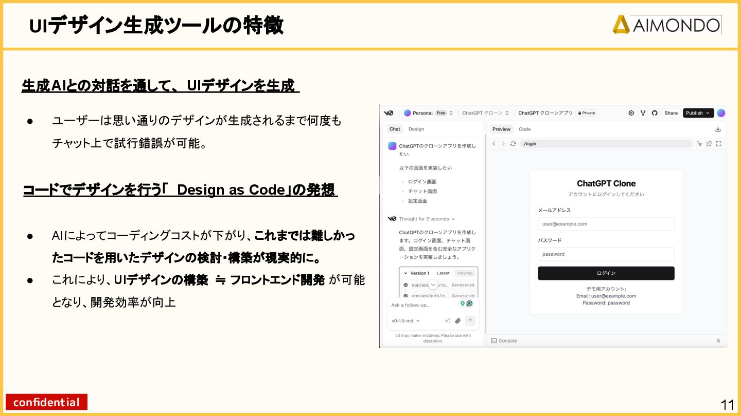This screenshot has height=416, width=741.
Task: Click the Private visibility badge
Action: point(586,113)
